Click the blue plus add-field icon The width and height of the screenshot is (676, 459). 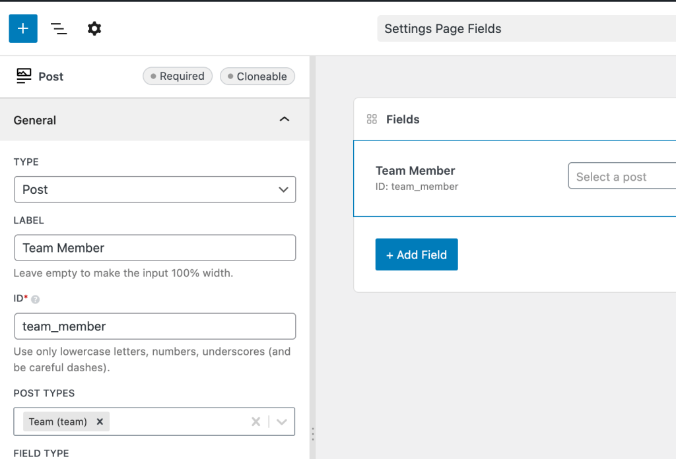[23, 28]
